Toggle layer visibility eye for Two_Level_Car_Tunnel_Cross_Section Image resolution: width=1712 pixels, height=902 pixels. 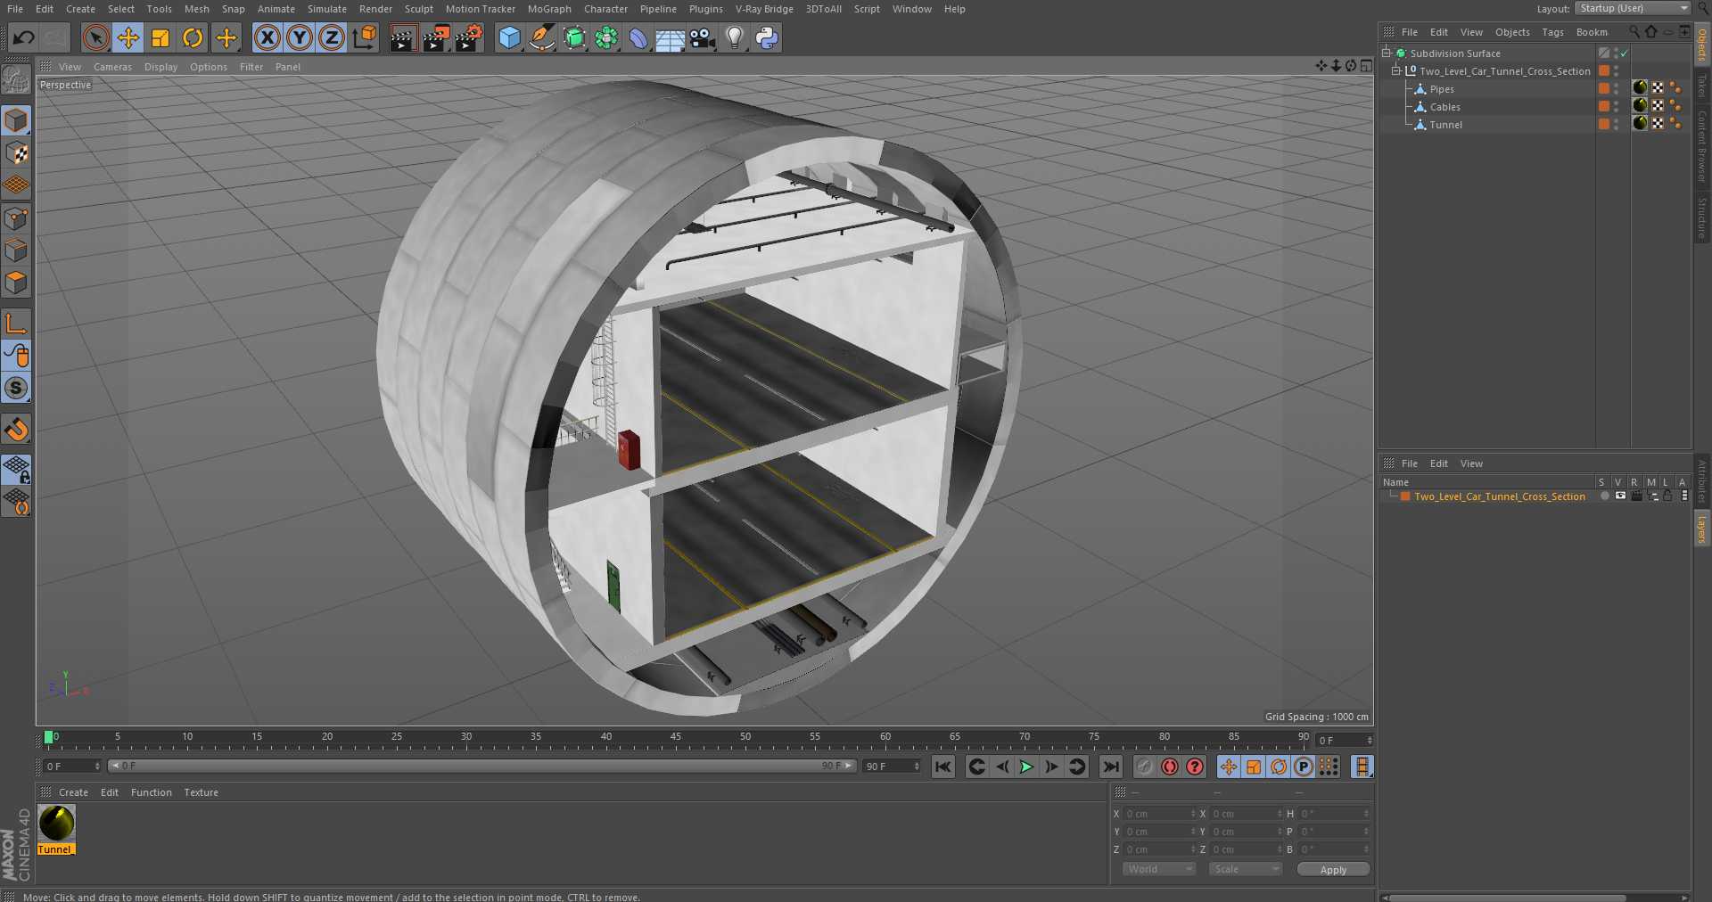coord(1620,496)
